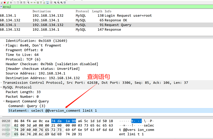Open a capture file via the folder icon
Screen dimensions: 213x139
coord(15,2)
